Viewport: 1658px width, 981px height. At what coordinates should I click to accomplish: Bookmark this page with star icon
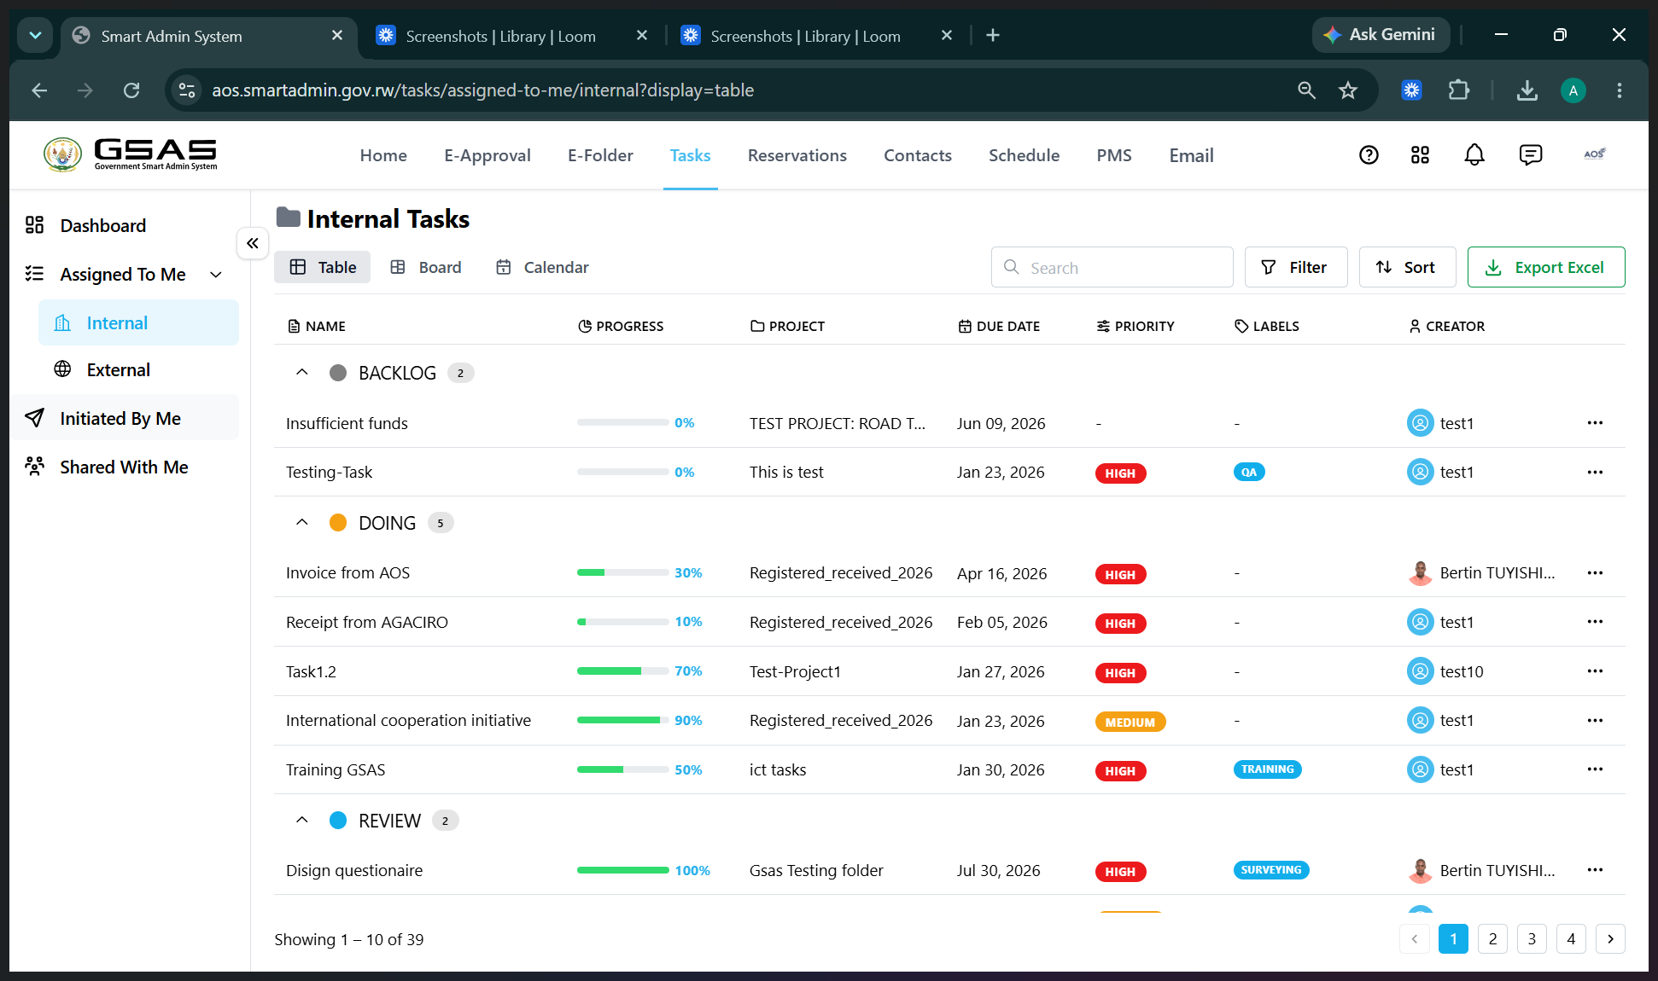point(1348,90)
